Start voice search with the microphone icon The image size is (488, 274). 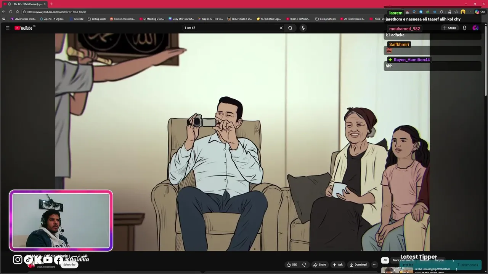(x=303, y=28)
